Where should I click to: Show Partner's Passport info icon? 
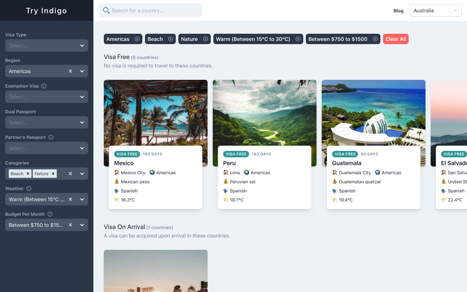point(51,137)
